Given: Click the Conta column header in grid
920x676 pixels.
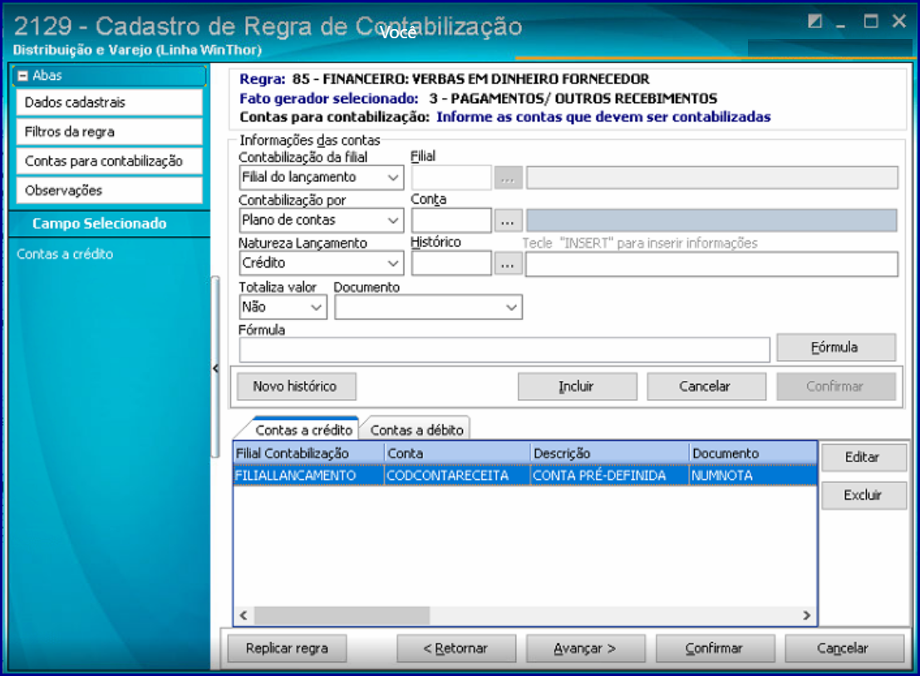Looking at the screenshot, I should (x=457, y=453).
